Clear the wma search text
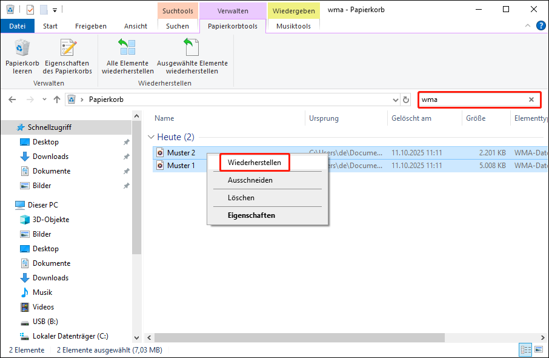The height and width of the screenshot is (358, 549). click(x=531, y=100)
